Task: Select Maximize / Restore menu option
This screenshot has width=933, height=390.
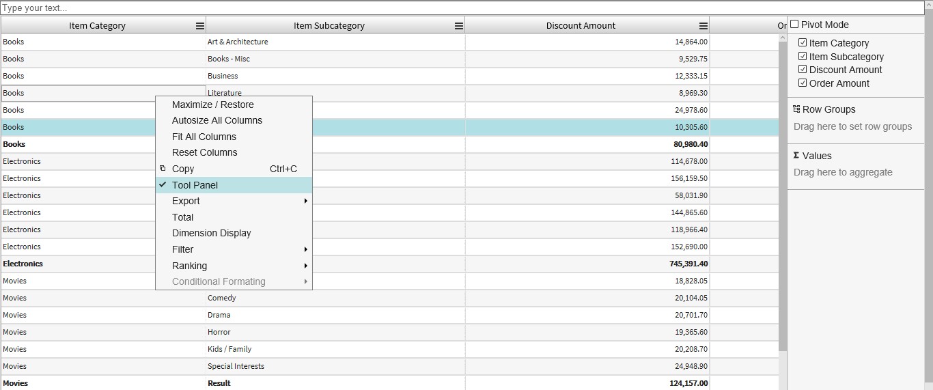Action: point(213,105)
